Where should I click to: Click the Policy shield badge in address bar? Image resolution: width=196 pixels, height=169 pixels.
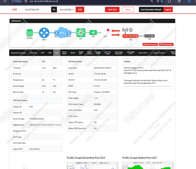(x=16, y=1)
